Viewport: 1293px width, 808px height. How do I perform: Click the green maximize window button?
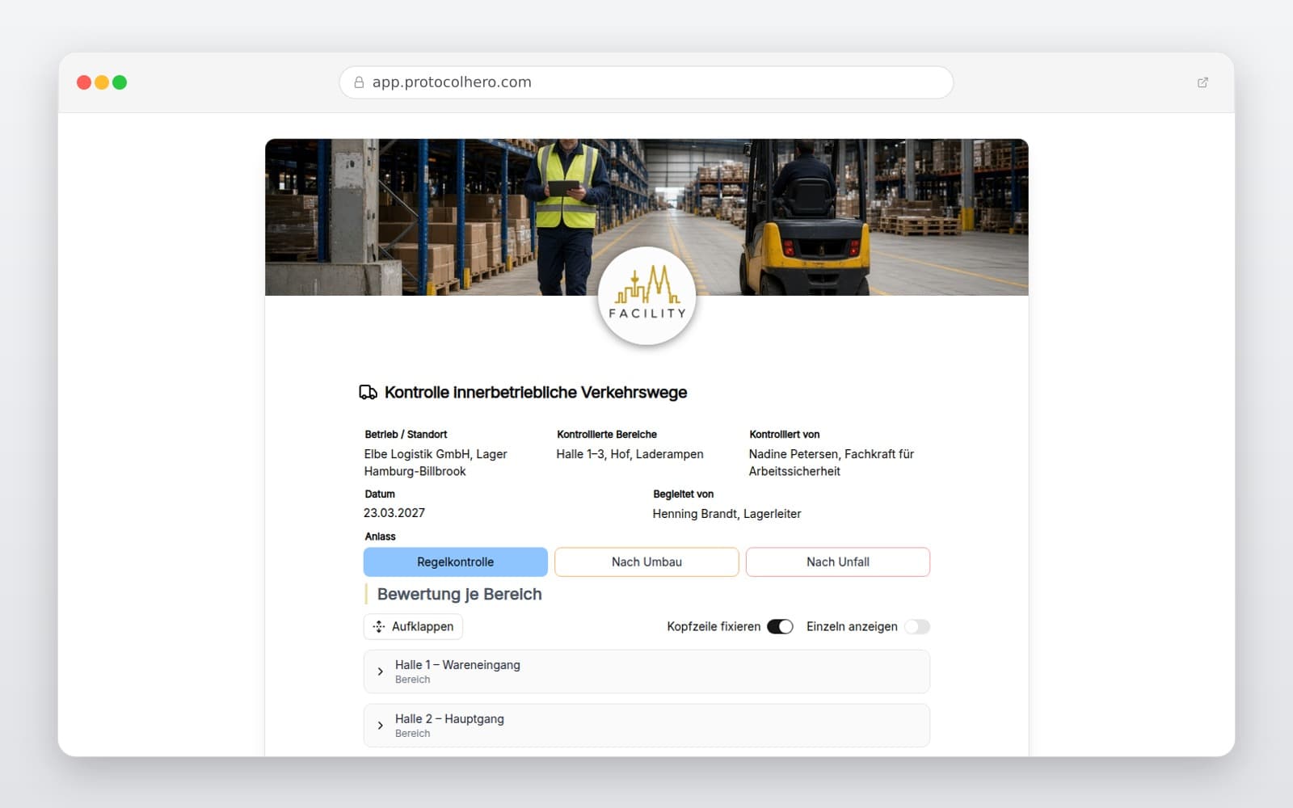point(120,82)
